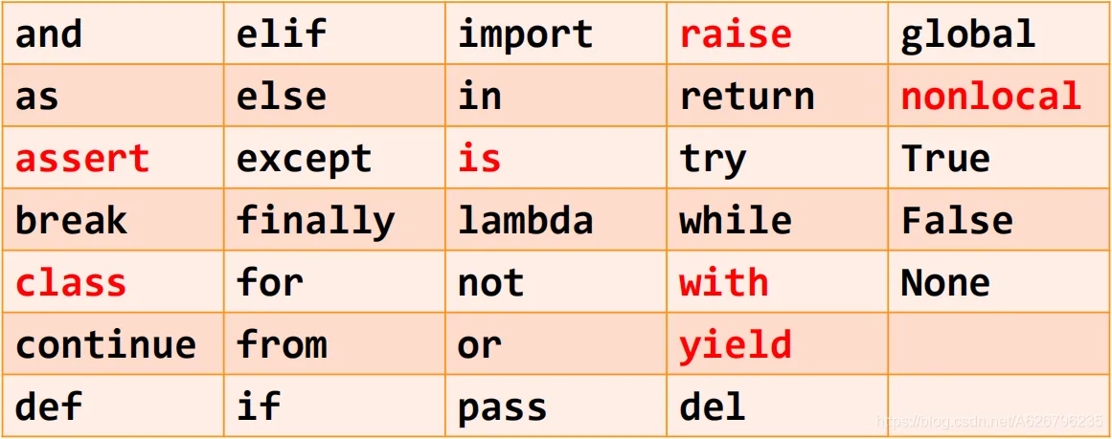Select the 'while' keyword cell

[x=777, y=220]
